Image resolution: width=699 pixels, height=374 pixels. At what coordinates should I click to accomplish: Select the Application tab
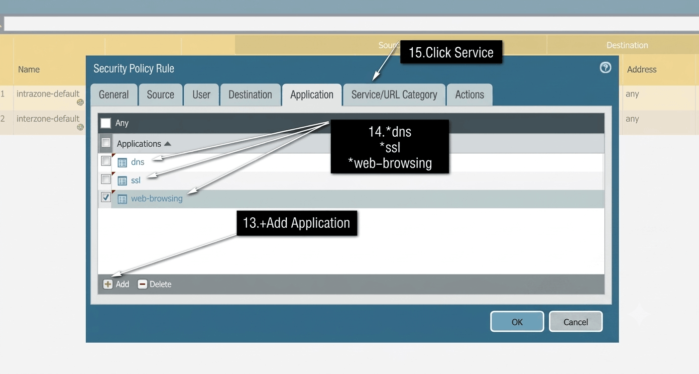(x=312, y=94)
